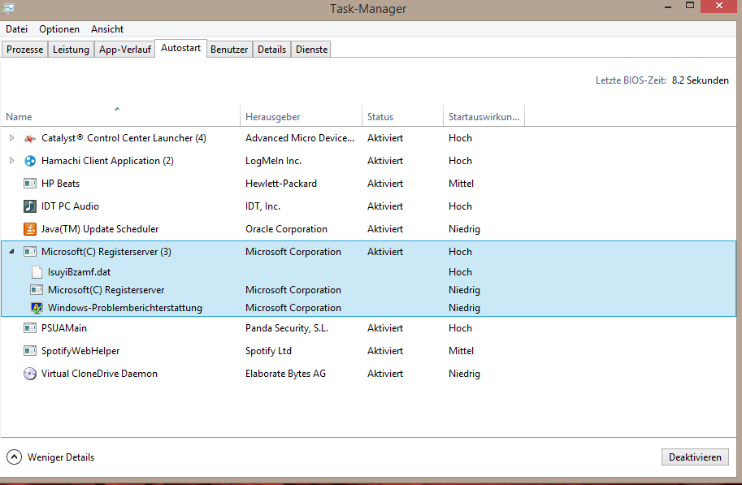
Task: Click the SpotifyWebHelper icon
Action: [30, 351]
